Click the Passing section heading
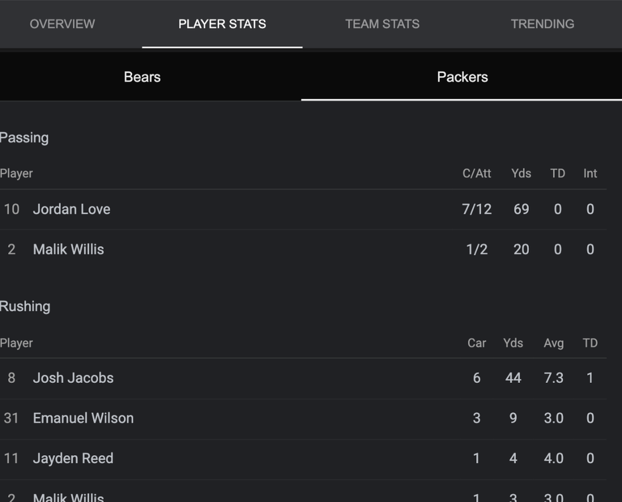 24,138
